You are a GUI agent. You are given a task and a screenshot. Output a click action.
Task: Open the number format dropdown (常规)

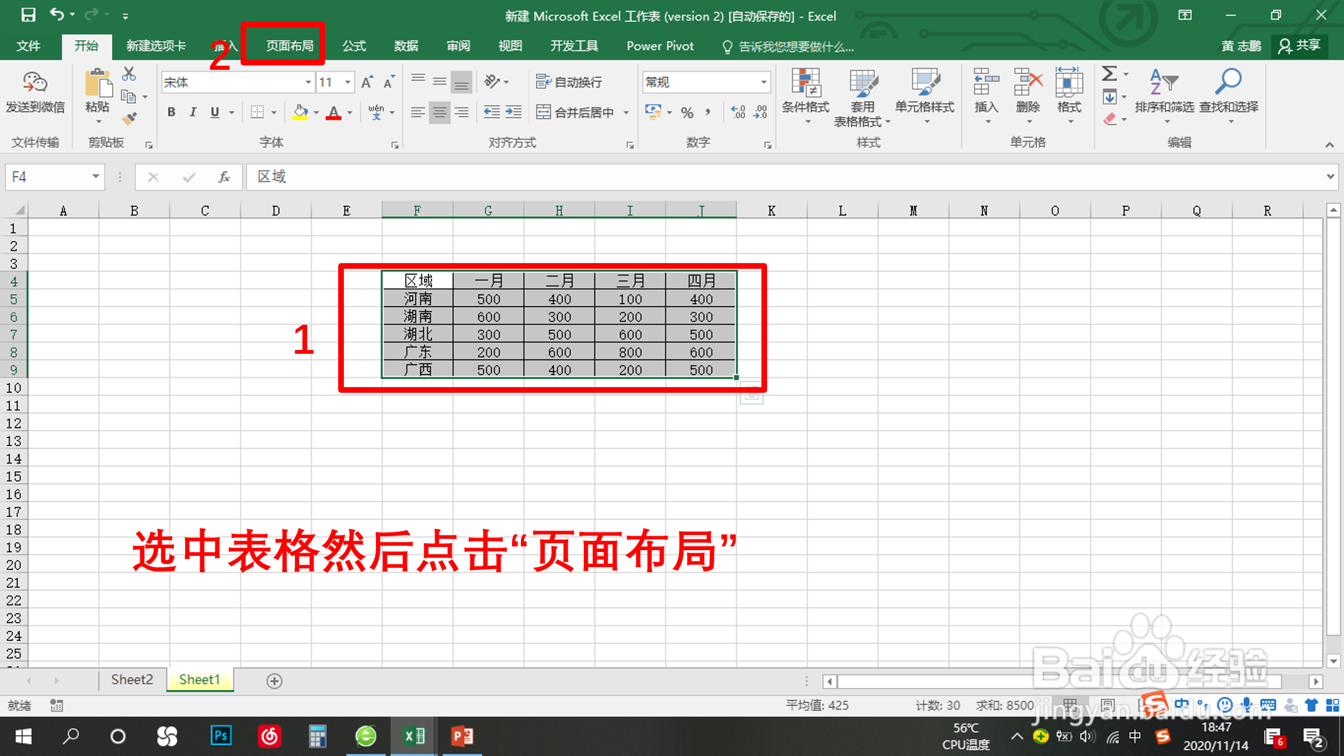[763, 82]
